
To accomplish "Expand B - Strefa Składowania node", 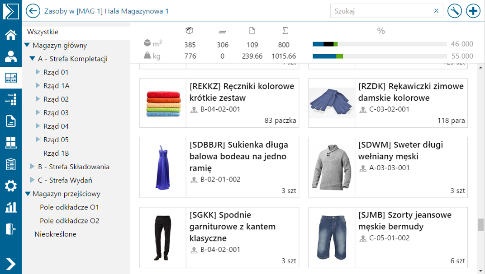I will click(32, 167).
